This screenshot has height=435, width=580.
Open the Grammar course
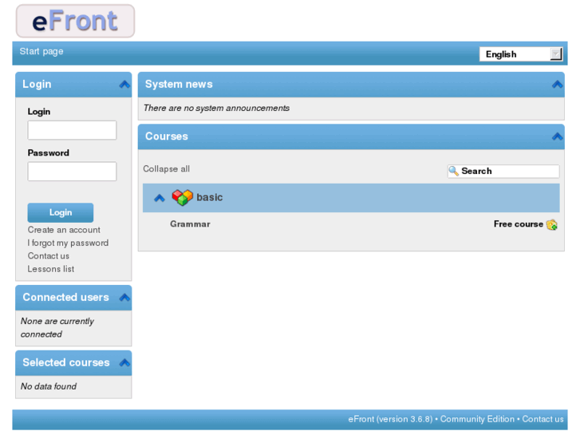190,224
